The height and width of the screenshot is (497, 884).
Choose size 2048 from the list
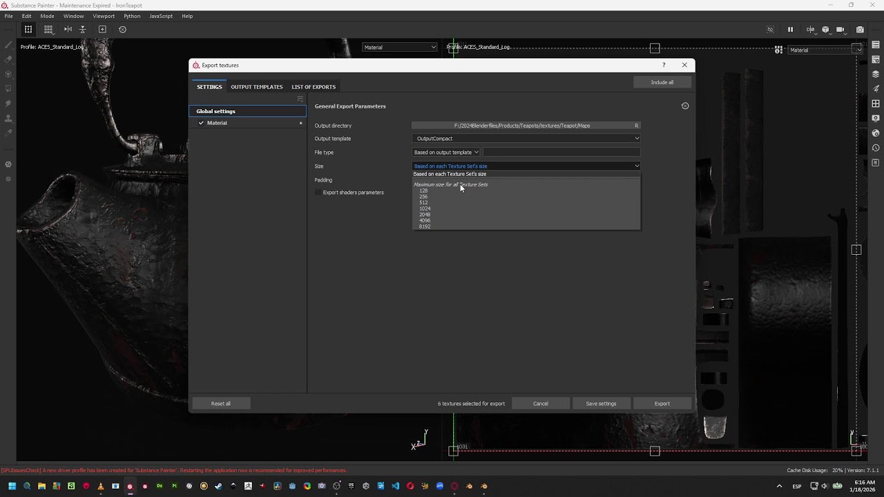tap(425, 215)
